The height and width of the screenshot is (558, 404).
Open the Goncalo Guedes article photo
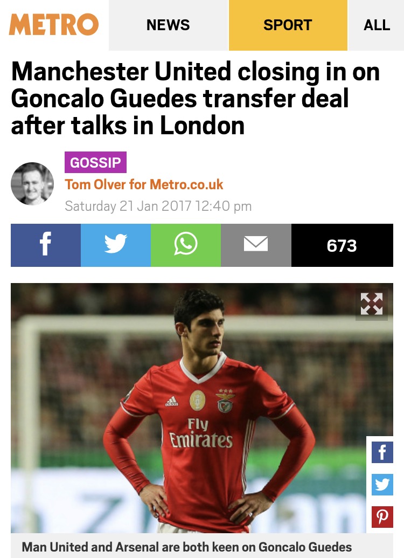(x=189, y=408)
